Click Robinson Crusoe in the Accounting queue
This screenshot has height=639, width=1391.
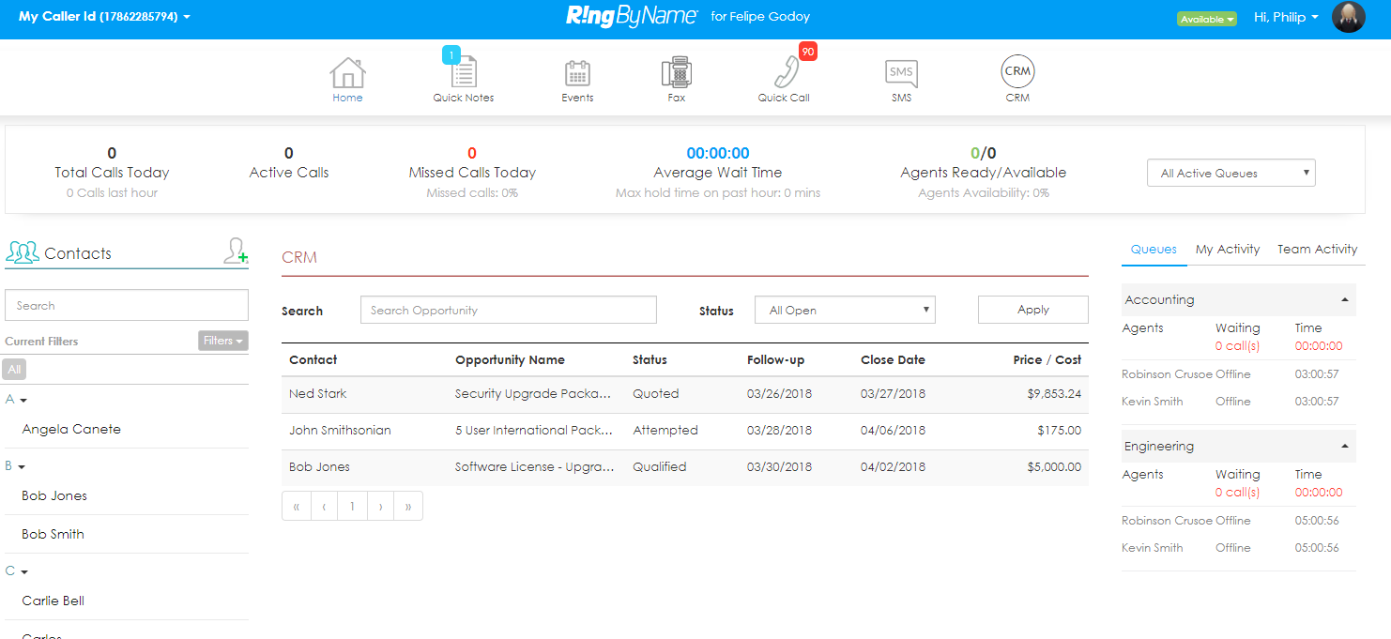click(1167, 374)
